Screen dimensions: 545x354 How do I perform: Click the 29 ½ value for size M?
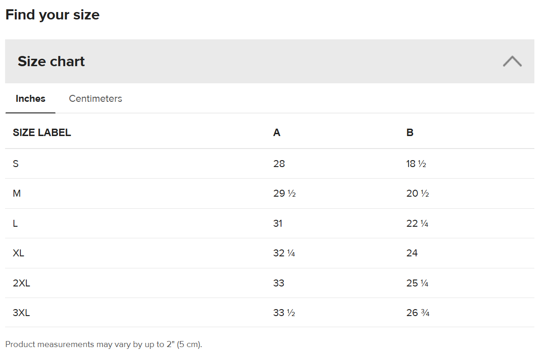[284, 193]
